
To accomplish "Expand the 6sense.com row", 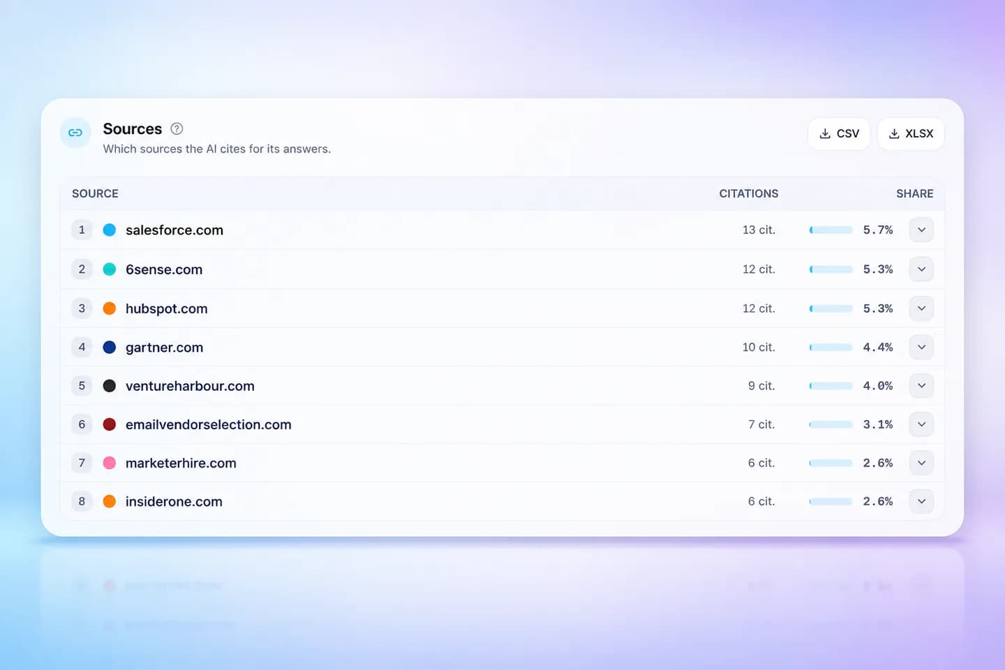I will (x=921, y=269).
